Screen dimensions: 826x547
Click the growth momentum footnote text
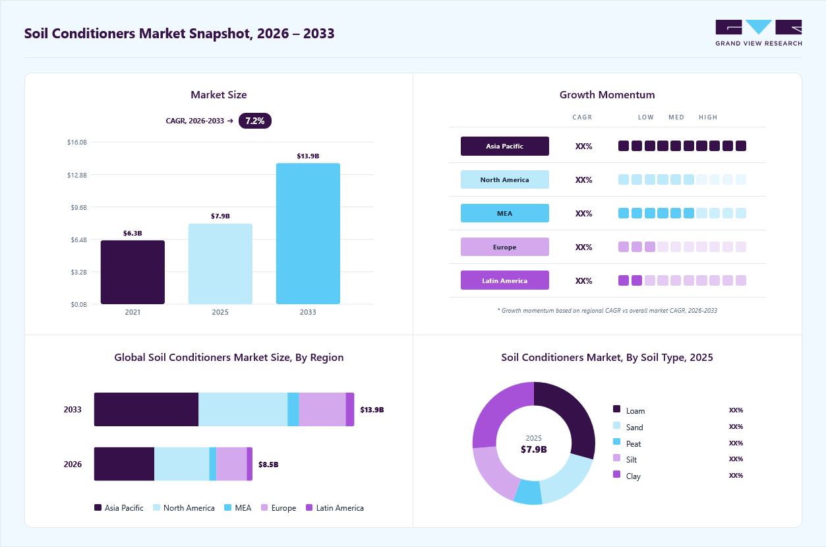click(607, 310)
